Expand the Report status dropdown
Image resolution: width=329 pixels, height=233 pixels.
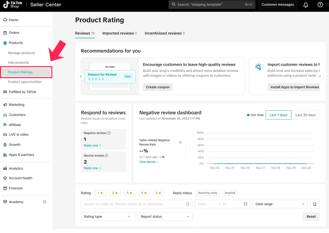point(165,217)
